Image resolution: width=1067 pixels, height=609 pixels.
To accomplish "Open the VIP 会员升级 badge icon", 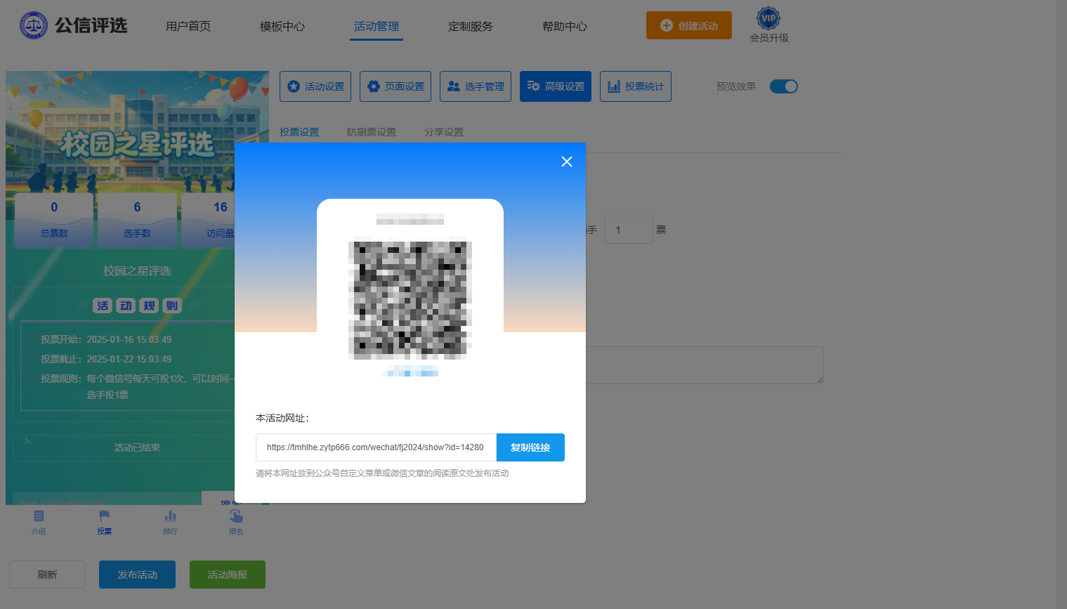I will tap(768, 18).
